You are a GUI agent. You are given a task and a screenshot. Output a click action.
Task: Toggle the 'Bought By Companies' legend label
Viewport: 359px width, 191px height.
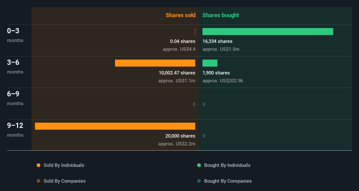point(228,181)
